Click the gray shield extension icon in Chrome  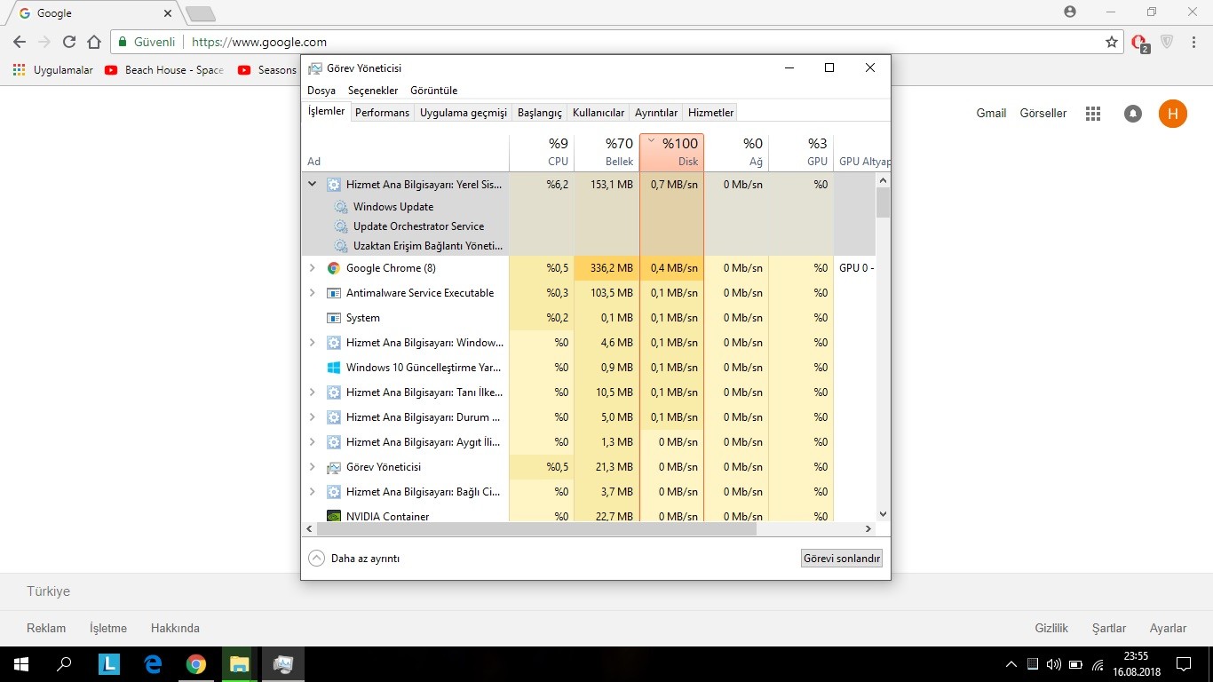(1167, 42)
